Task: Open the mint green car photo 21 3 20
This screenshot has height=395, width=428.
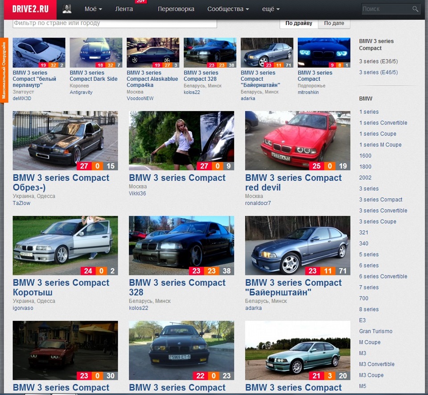Action: pyautogui.click(x=297, y=350)
